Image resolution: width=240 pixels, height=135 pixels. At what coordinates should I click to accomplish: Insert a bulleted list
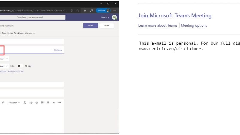pyautogui.click(x=42, y=103)
